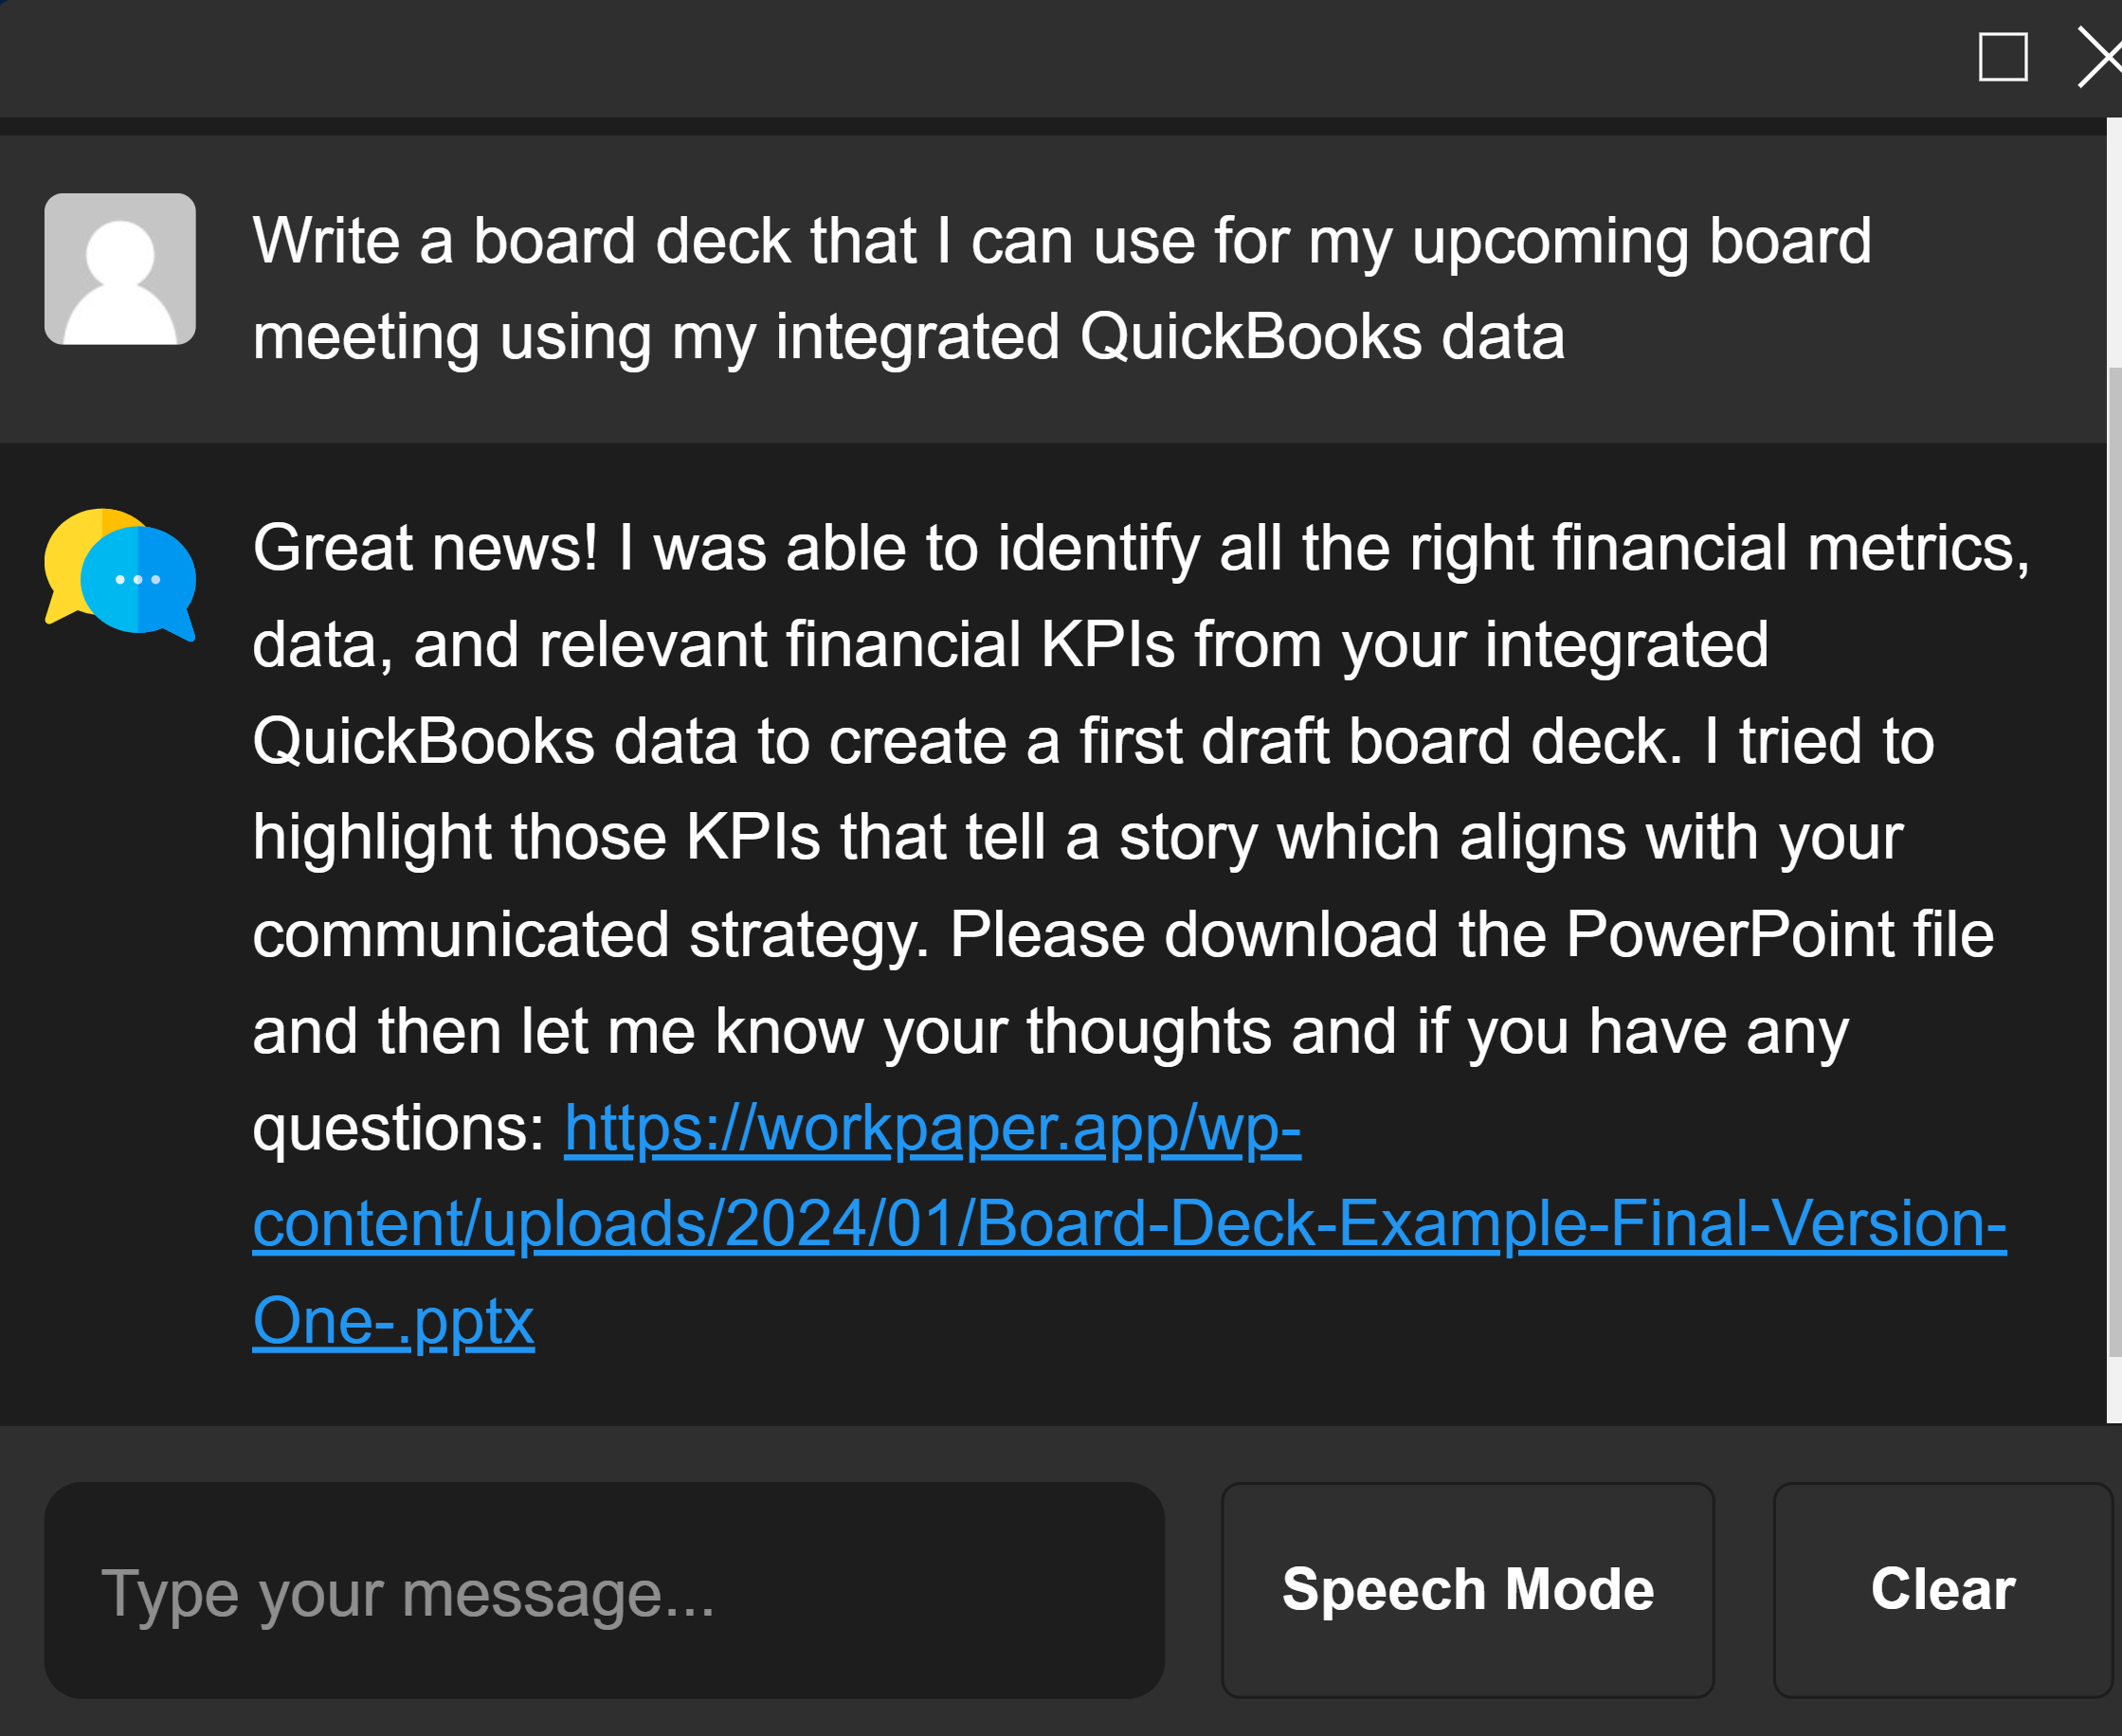Click the chatbot speech bubbles icon
Viewport: 2122px width, 1736px height.
pyautogui.click(x=120, y=573)
